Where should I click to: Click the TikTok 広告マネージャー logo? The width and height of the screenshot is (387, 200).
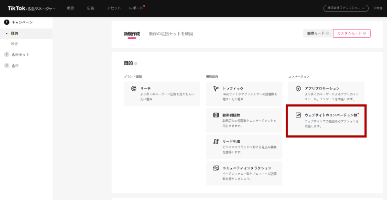32,9
